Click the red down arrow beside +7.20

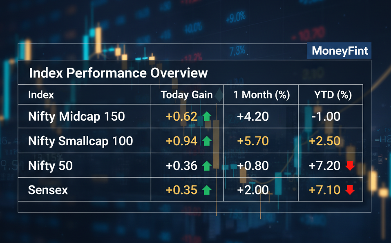349,166
